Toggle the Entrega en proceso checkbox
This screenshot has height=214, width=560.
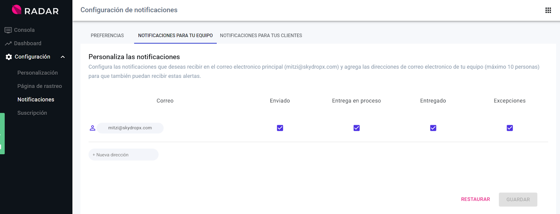click(356, 128)
